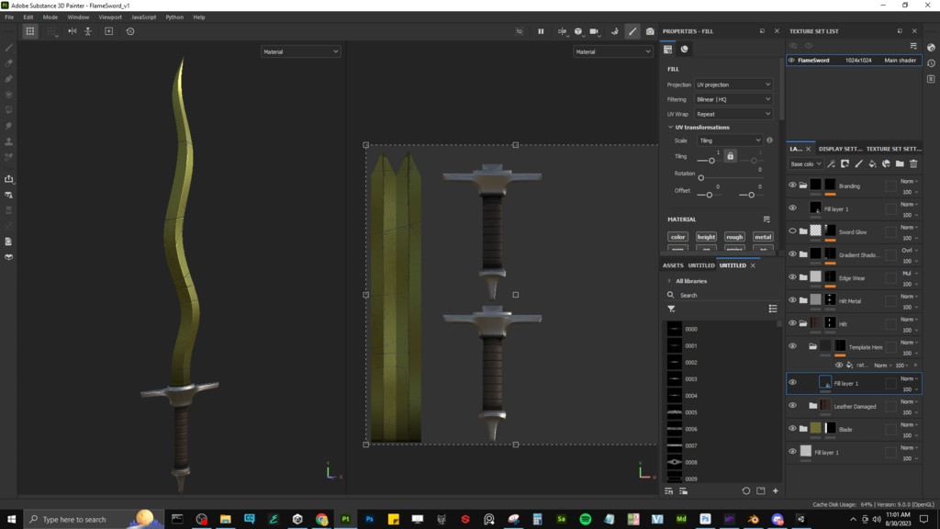940x529 pixels.
Task: Hide the Leather Damaged layer
Action: click(792, 406)
